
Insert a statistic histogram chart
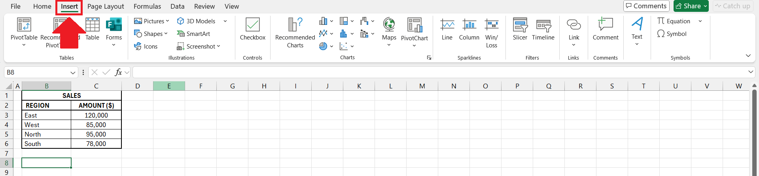pyautogui.click(x=344, y=34)
